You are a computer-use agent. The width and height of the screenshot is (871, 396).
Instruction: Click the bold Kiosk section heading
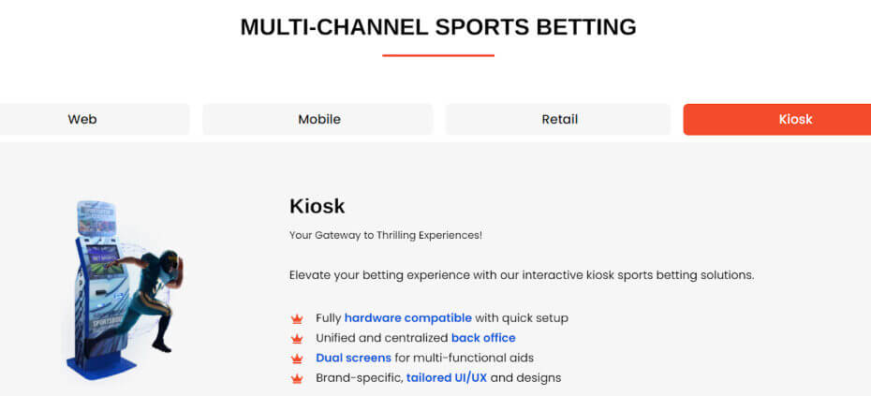[x=317, y=206]
